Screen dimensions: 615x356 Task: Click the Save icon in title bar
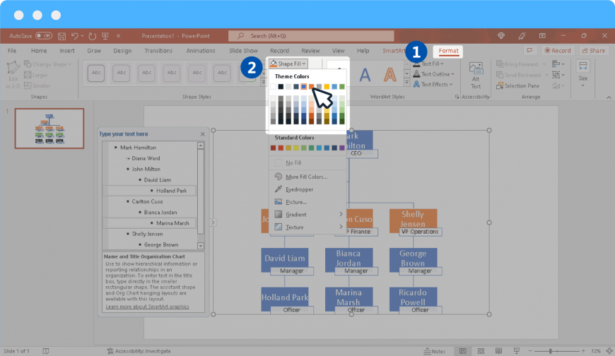(61, 36)
